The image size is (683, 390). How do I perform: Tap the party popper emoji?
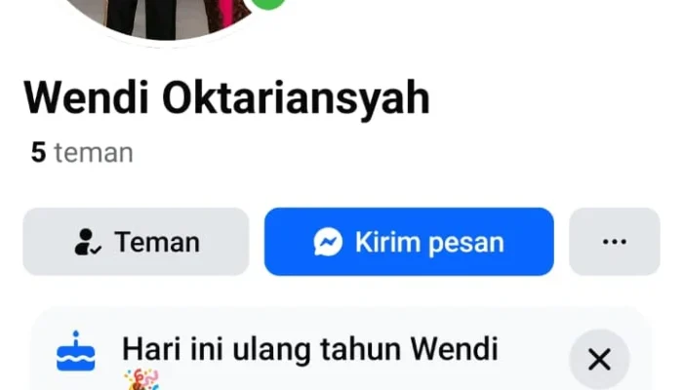point(142,379)
